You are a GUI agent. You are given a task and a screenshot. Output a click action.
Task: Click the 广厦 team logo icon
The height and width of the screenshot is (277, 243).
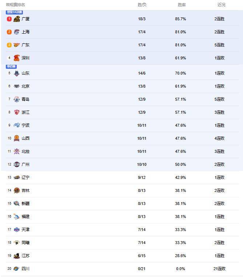(x=17, y=19)
